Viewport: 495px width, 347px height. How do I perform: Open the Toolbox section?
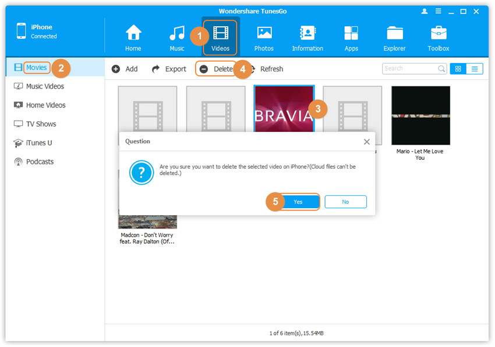439,37
